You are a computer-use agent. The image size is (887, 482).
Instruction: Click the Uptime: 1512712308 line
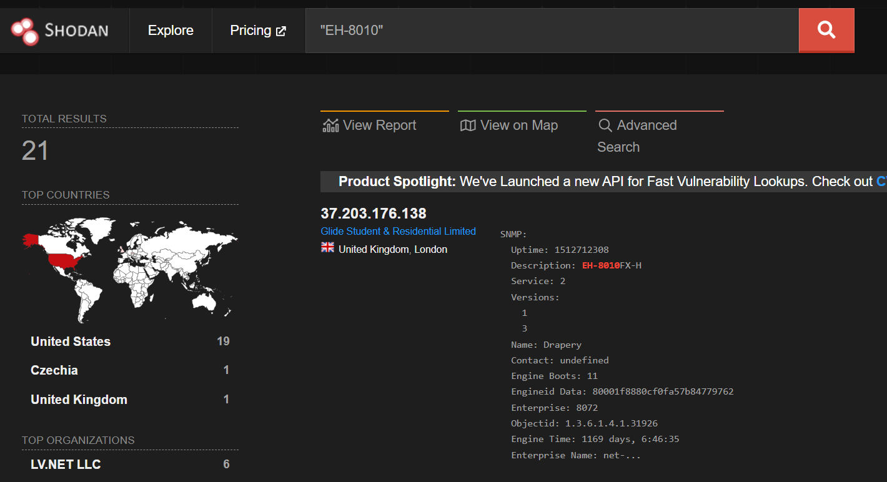pos(560,250)
